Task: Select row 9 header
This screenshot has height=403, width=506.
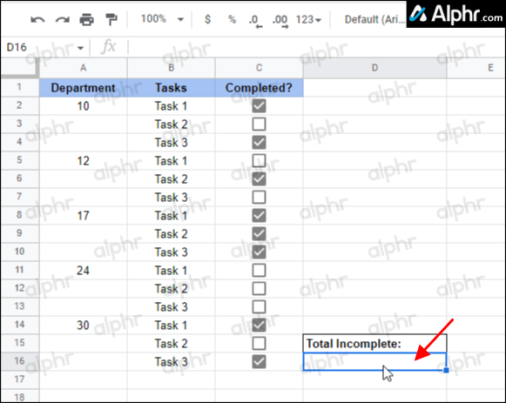Action: tap(20, 233)
